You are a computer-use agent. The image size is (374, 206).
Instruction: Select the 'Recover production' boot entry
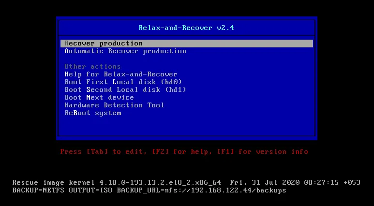[x=187, y=44]
